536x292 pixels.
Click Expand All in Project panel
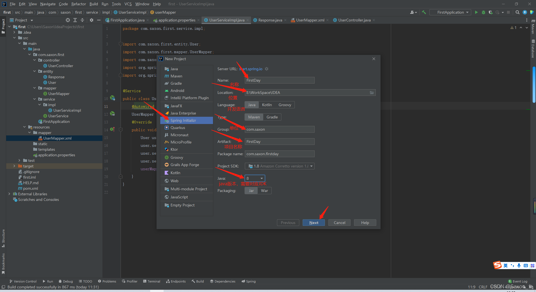pos(75,20)
